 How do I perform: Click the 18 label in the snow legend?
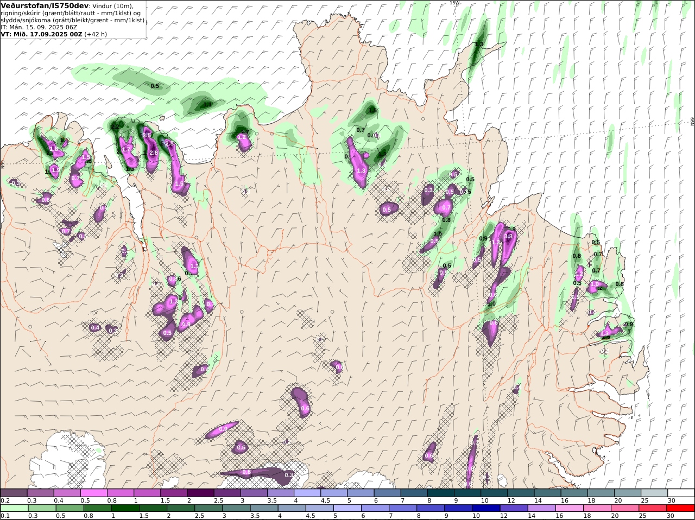tap(592, 500)
